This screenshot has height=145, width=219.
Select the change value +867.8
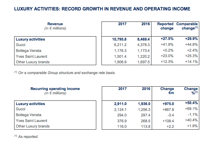point(168,110)
